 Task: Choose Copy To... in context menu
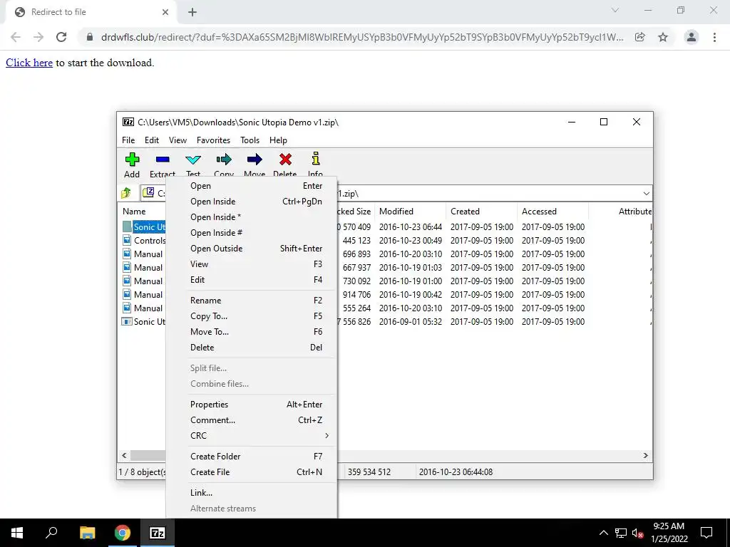[252, 316]
